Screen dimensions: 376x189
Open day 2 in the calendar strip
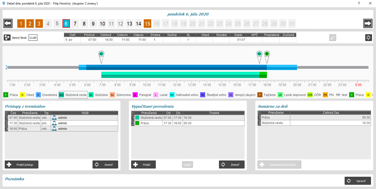pyautogui.click(x=30, y=23)
